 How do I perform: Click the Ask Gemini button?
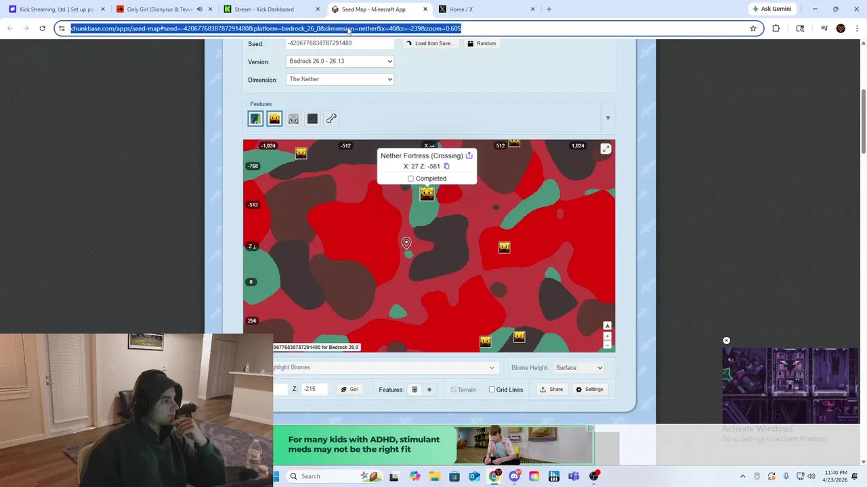(771, 9)
